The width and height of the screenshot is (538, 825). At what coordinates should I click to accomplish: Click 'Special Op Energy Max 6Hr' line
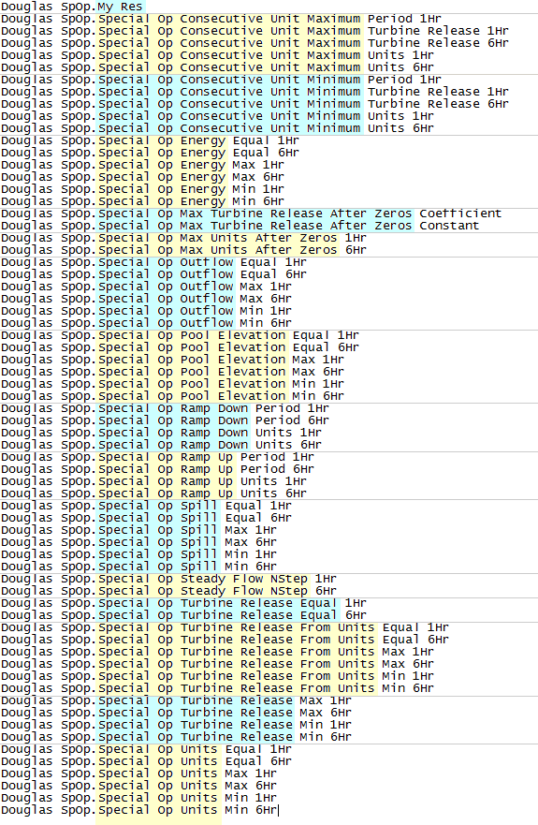[x=142, y=177]
